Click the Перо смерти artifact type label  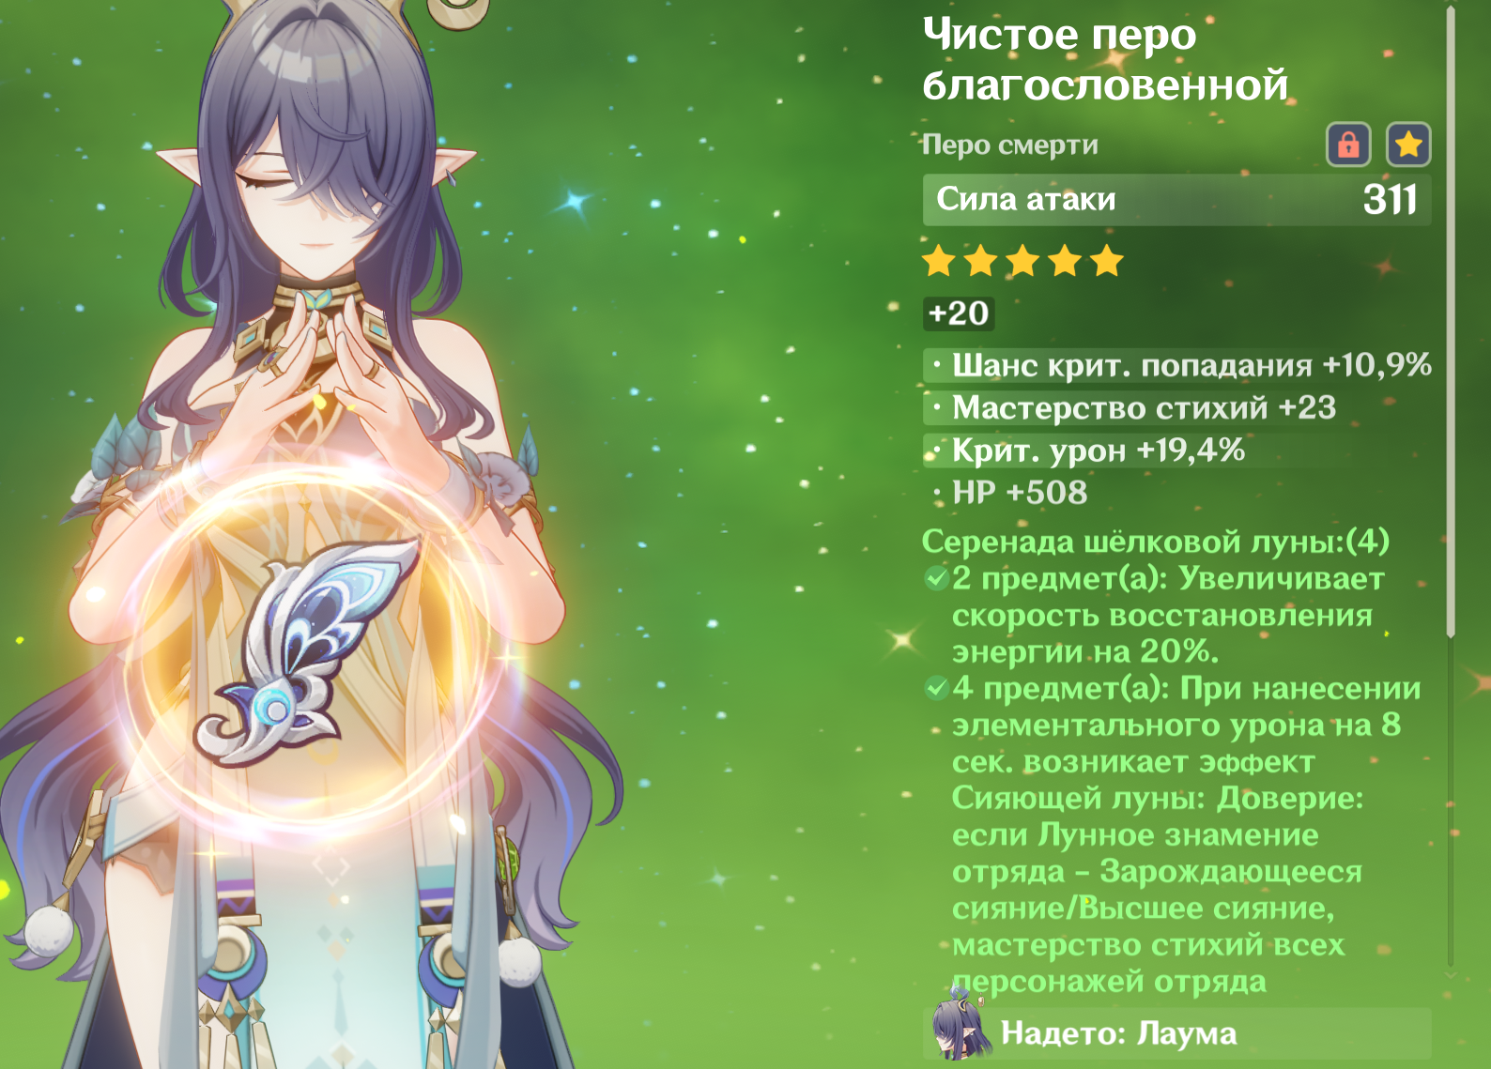pos(1009,145)
